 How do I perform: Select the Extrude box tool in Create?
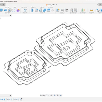point(2,10)
